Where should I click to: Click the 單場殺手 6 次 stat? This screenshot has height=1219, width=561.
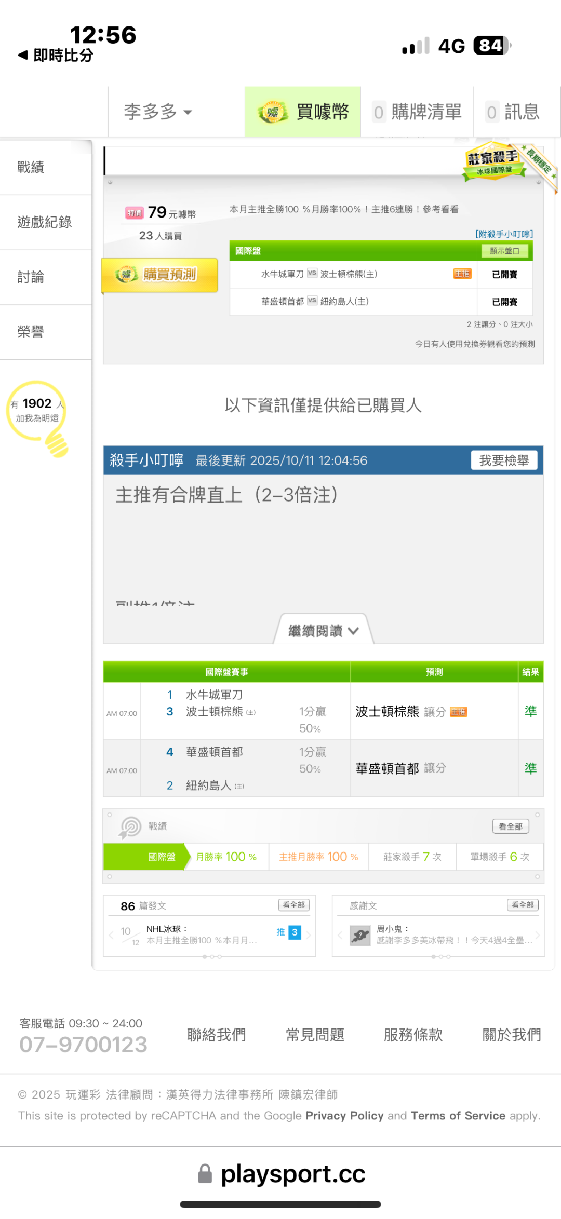click(x=500, y=857)
